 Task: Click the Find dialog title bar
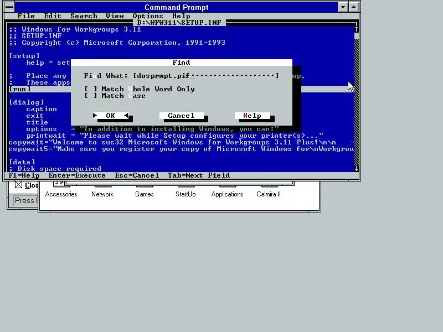click(182, 63)
